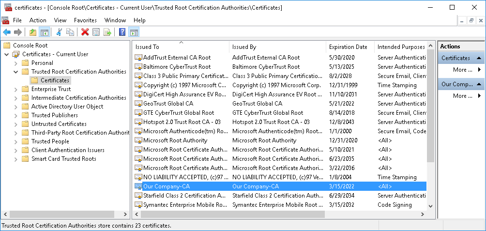Click folder icon of Console Root
Screen dimensions: 486x231
tap(7, 46)
